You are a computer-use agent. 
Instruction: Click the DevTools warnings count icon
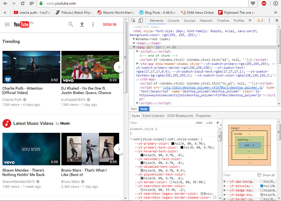260,20
